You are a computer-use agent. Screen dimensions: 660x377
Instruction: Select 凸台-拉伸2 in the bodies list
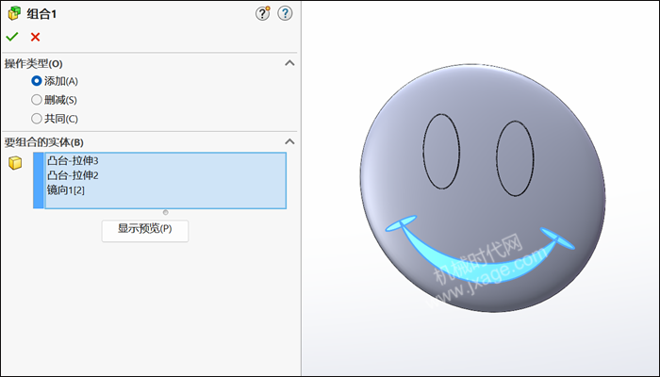tap(73, 175)
